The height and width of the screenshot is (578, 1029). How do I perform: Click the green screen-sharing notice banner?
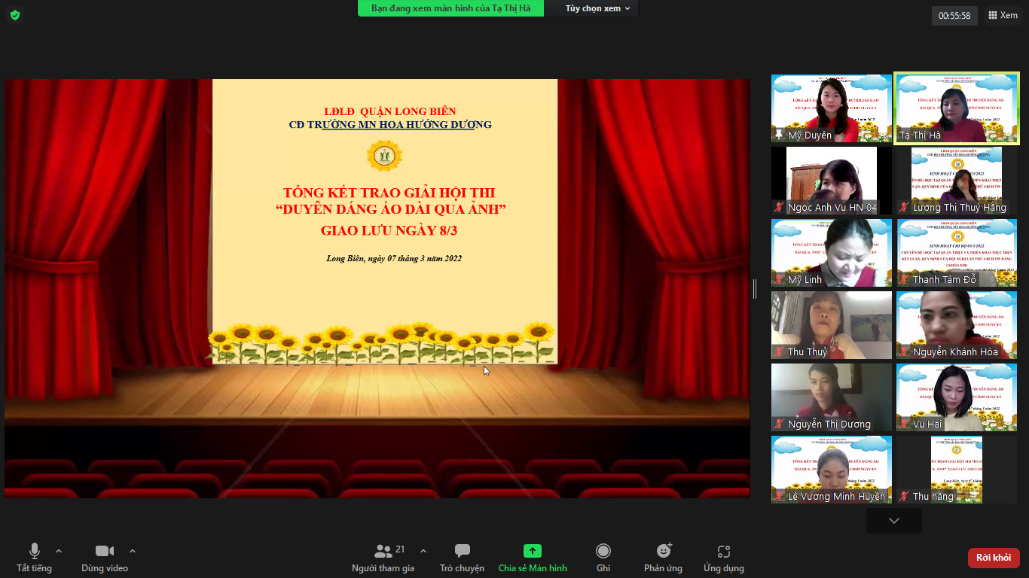click(450, 8)
